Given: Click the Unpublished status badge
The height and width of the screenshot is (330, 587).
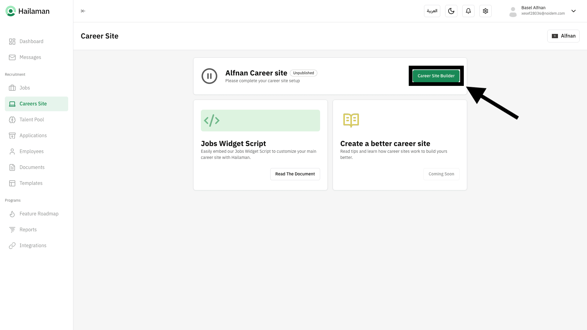Looking at the screenshot, I should tap(303, 73).
